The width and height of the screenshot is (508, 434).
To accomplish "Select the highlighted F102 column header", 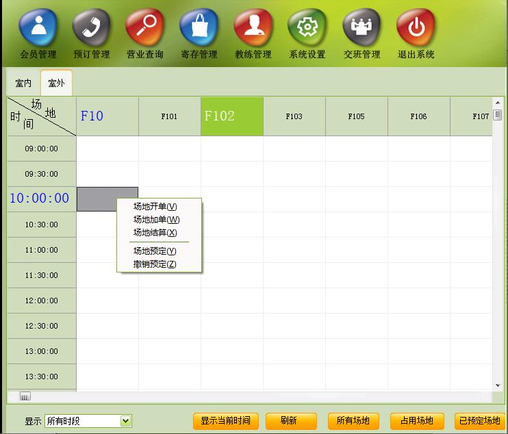I will [232, 116].
